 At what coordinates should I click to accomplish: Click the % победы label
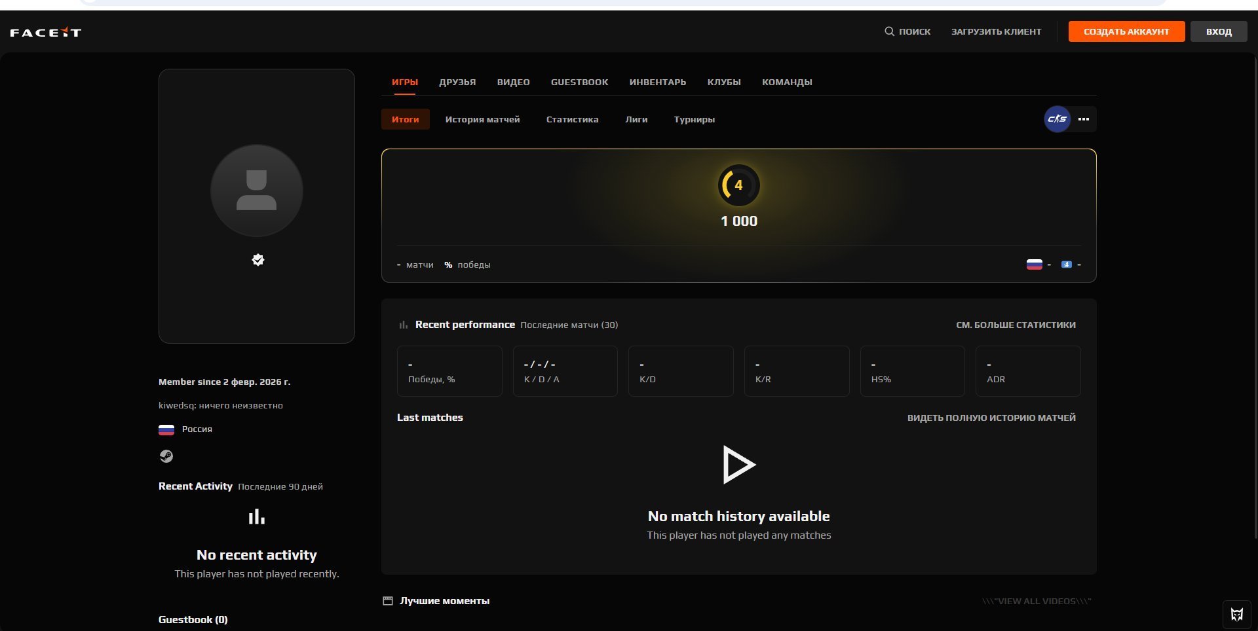pos(467,264)
